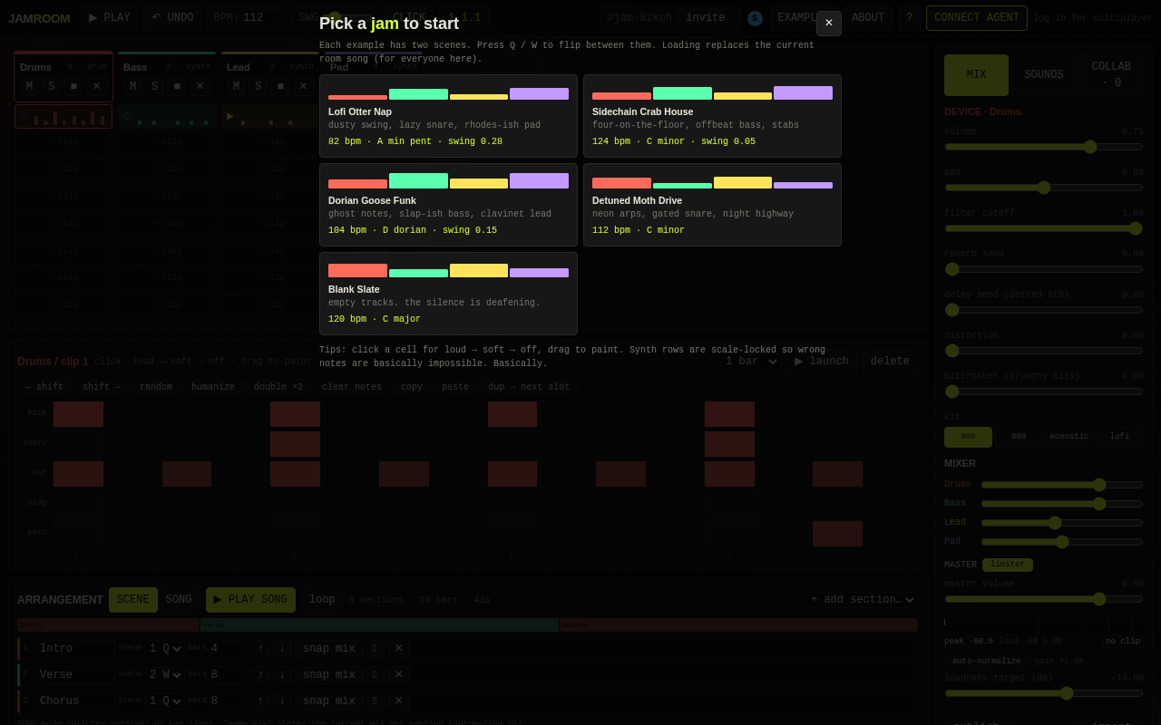Mute the Drums track with M

30,86
